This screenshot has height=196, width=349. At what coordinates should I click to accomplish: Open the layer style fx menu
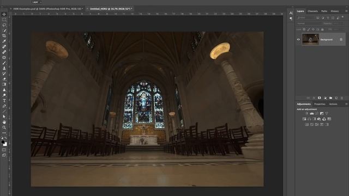pos(314,98)
